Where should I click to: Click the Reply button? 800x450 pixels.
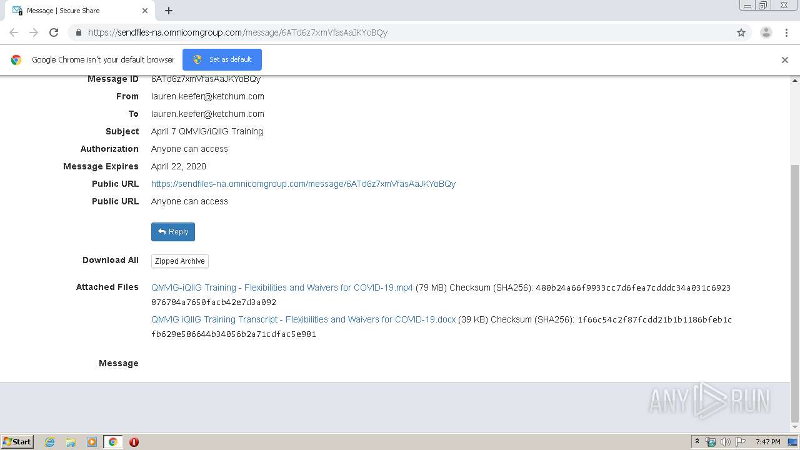(x=173, y=232)
